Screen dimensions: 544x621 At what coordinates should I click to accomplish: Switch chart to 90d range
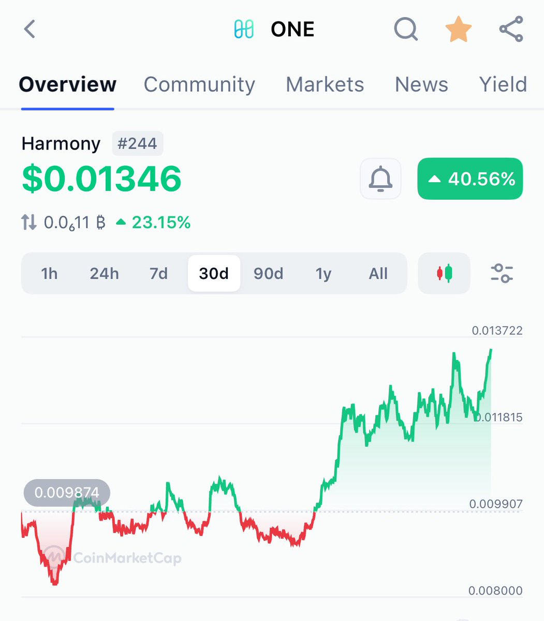268,273
